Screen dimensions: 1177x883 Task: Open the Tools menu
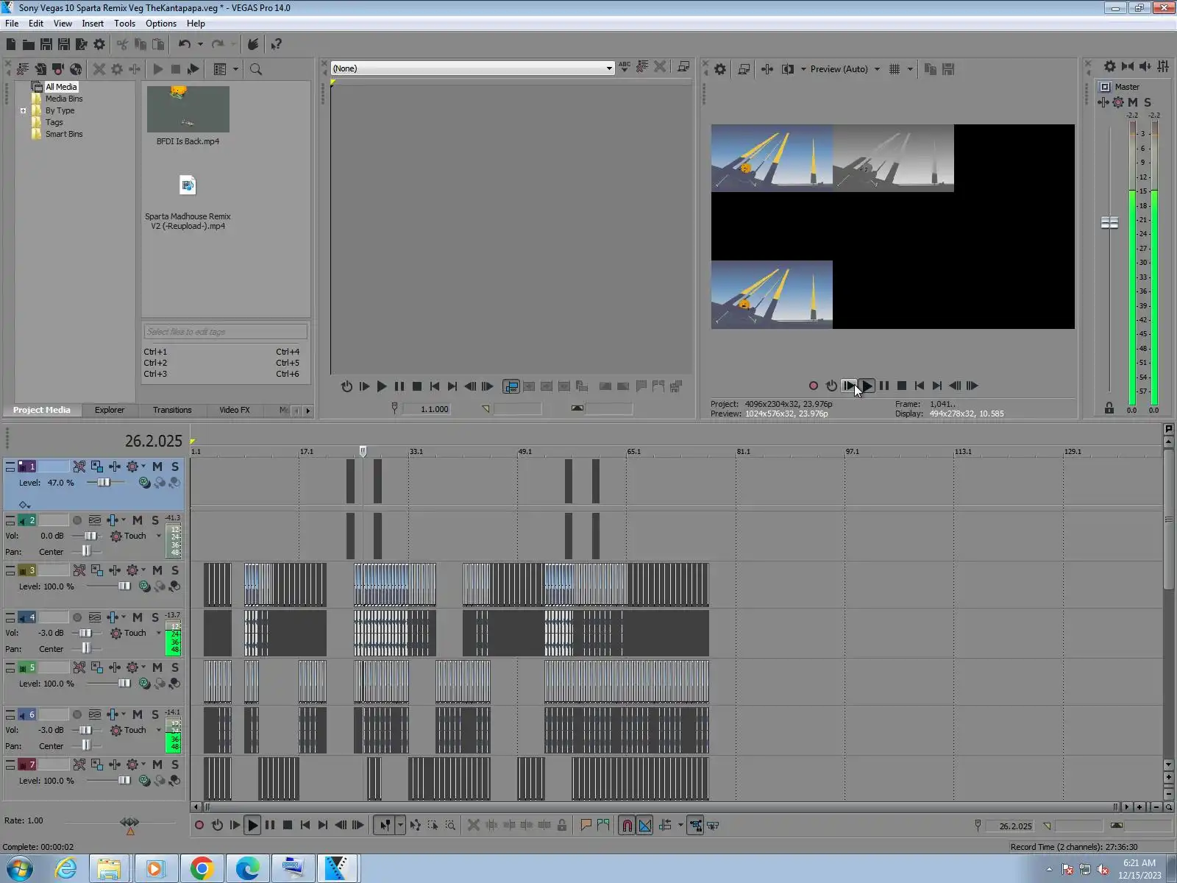124,24
